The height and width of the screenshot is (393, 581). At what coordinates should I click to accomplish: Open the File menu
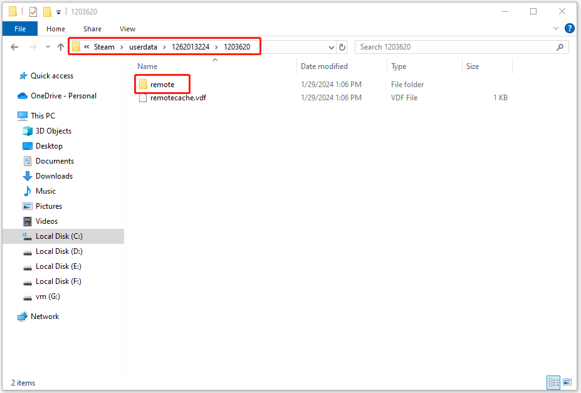tap(19, 29)
